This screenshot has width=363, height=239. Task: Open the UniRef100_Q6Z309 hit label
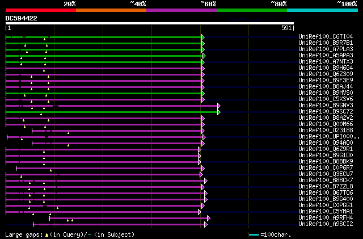(326, 74)
